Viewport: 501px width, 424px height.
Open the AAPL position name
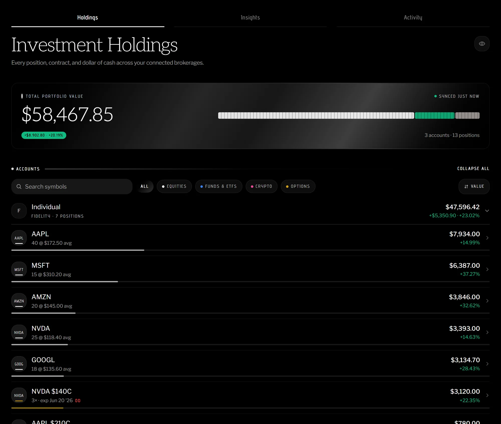[40, 234]
